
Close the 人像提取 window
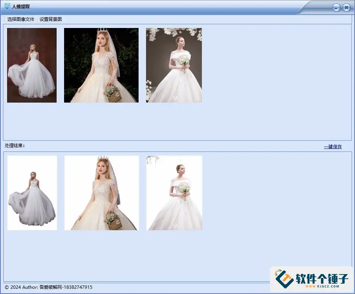click(346, 8)
